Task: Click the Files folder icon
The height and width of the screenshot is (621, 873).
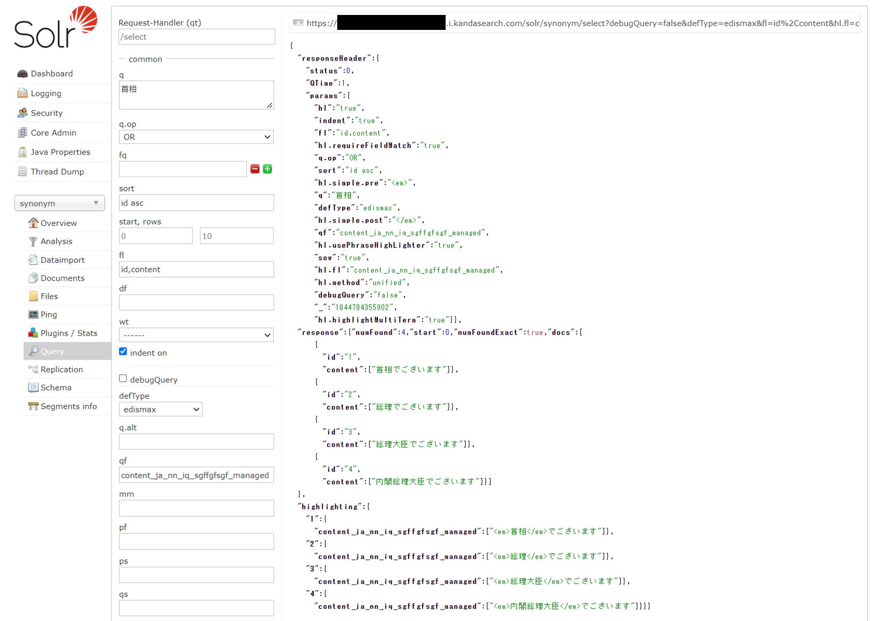Action: click(33, 296)
